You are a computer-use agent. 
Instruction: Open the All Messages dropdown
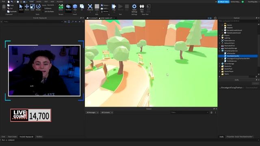(92, 113)
